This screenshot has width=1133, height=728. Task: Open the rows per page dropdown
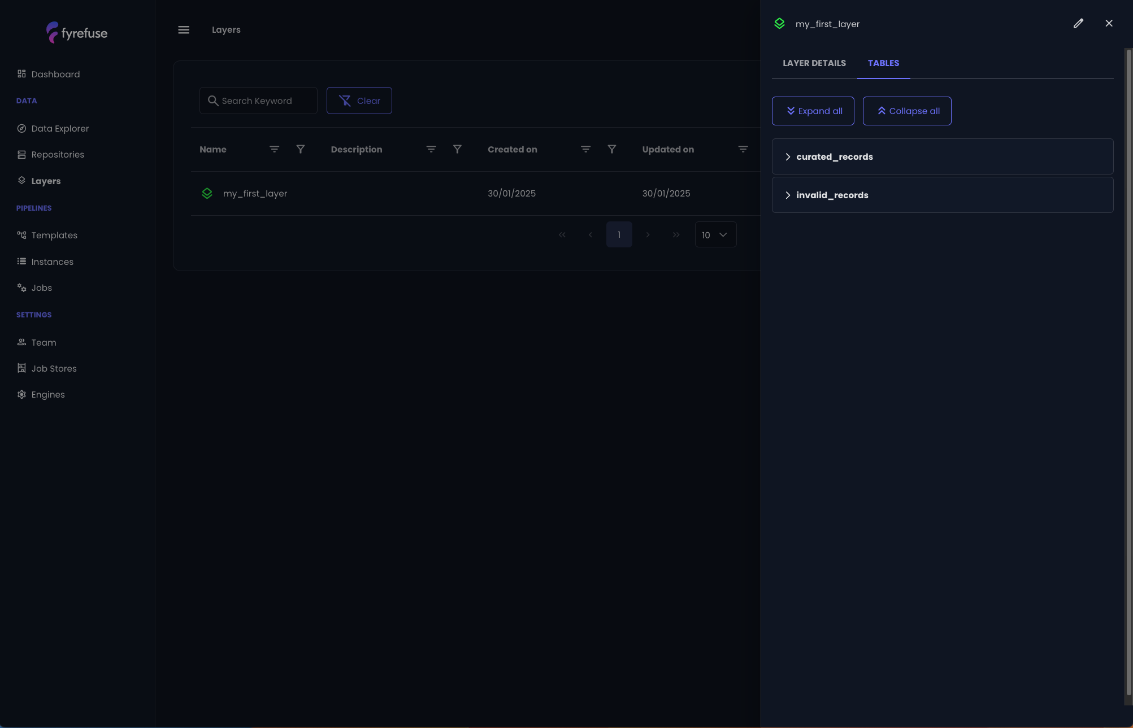pos(715,234)
